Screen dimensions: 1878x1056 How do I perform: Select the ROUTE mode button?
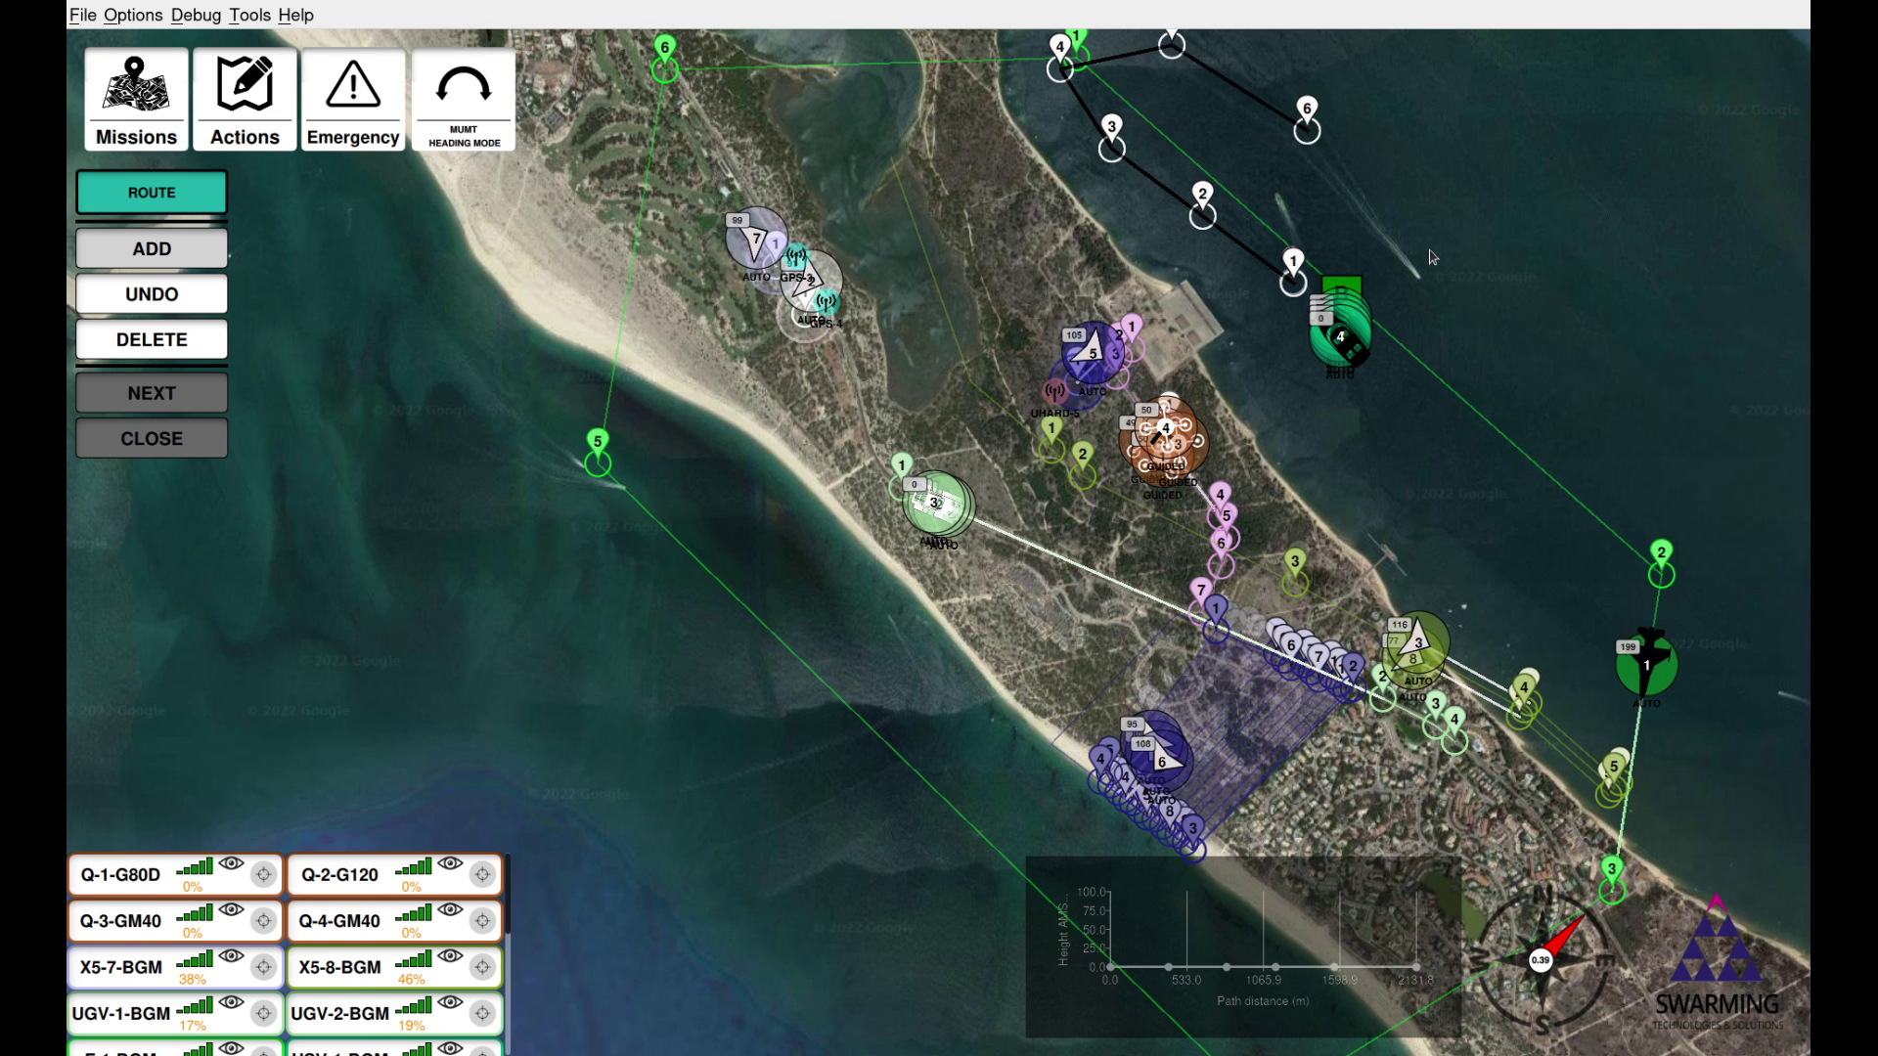coord(152,193)
